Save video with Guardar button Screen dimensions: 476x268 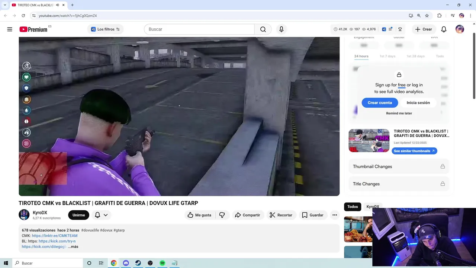click(313, 215)
